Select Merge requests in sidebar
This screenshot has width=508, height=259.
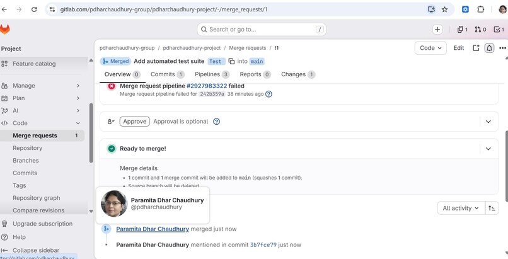(42, 135)
